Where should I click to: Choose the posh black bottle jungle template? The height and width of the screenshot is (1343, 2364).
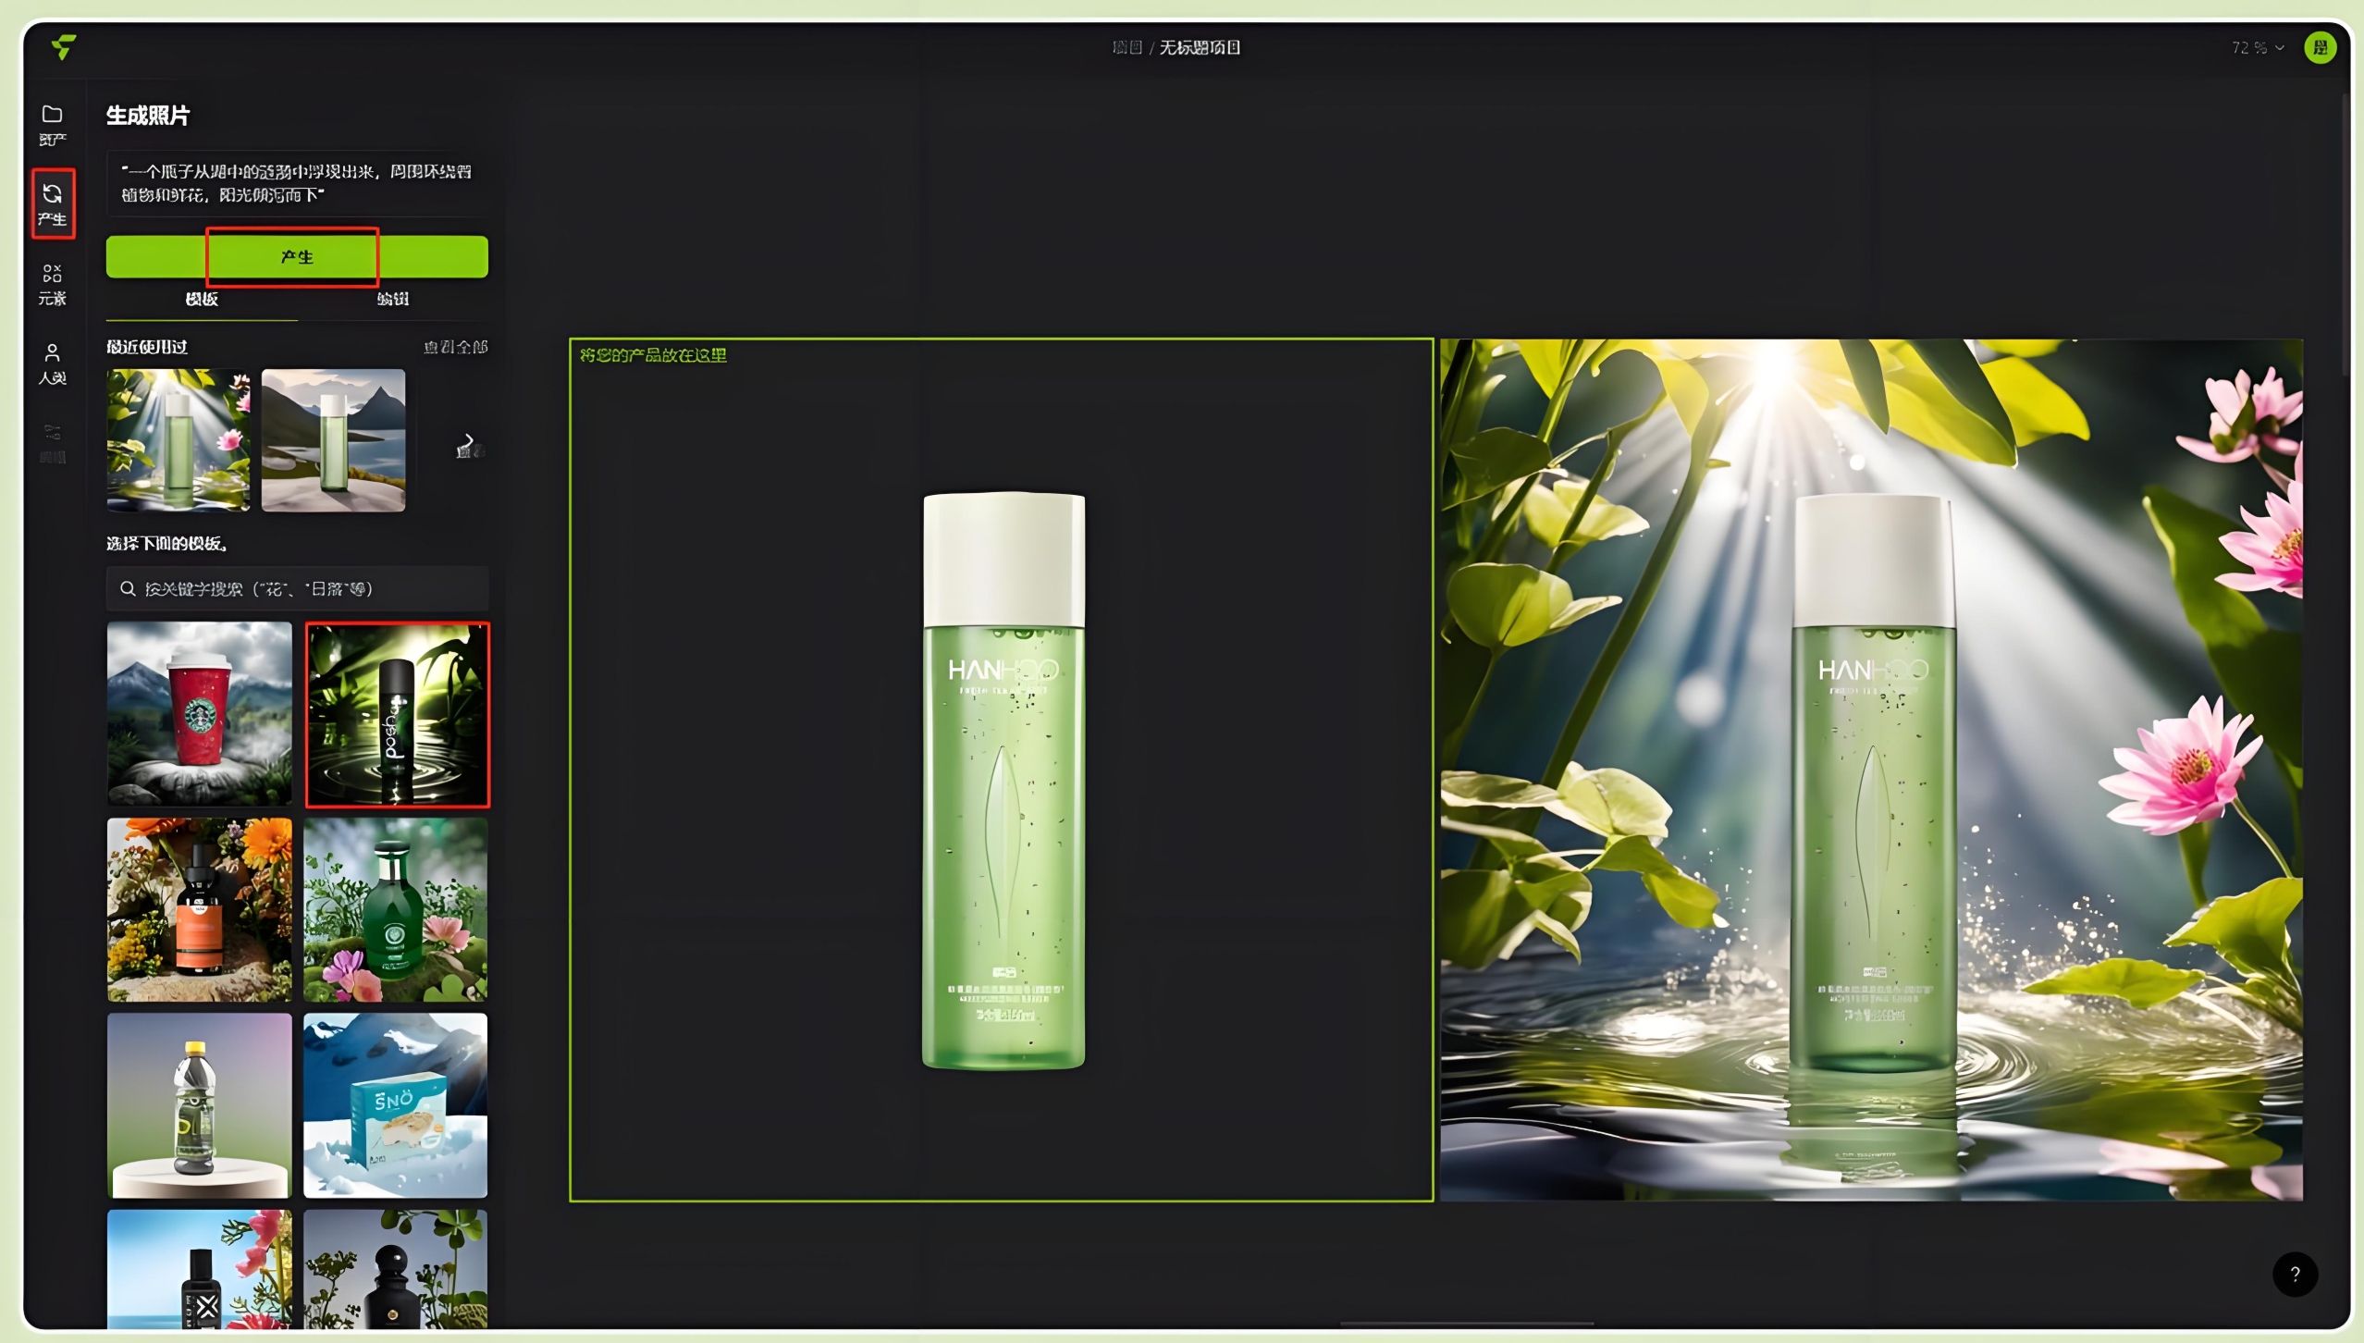coord(397,714)
